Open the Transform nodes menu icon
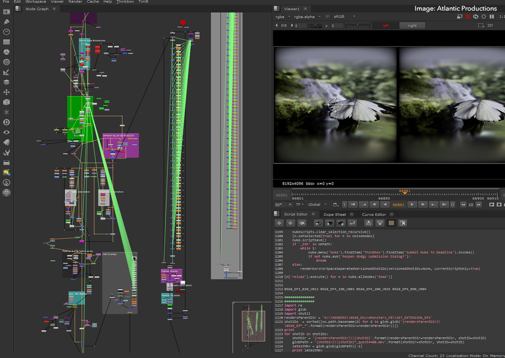The image size is (505, 358). click(7, 92)
